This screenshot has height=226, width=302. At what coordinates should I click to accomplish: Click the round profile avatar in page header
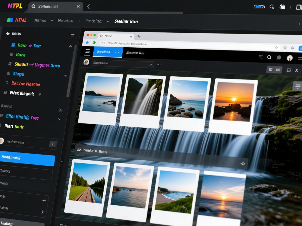click(x=289, y=58)
